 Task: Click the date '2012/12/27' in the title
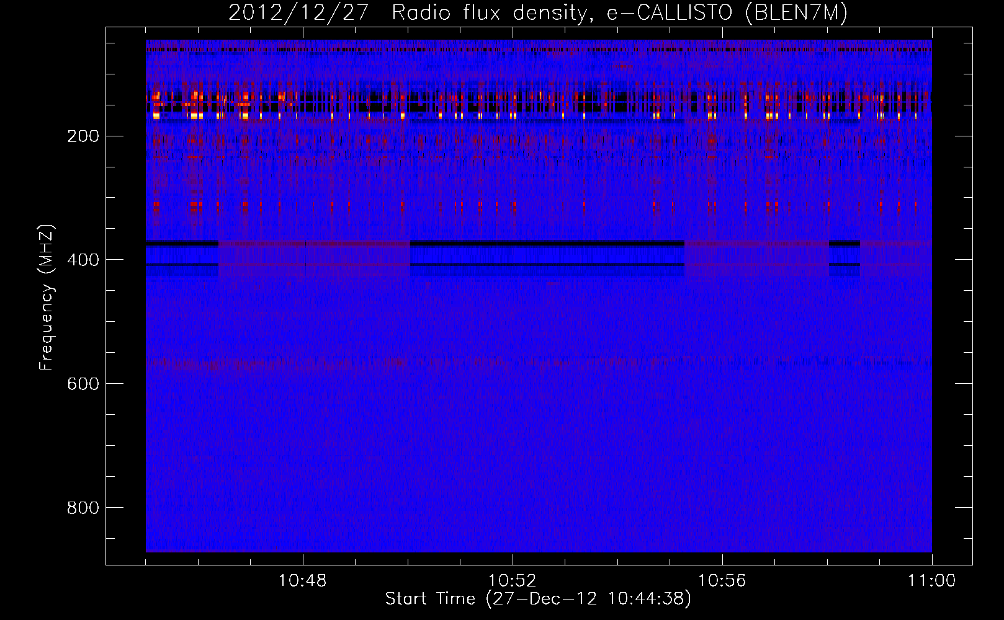(299, 13)
